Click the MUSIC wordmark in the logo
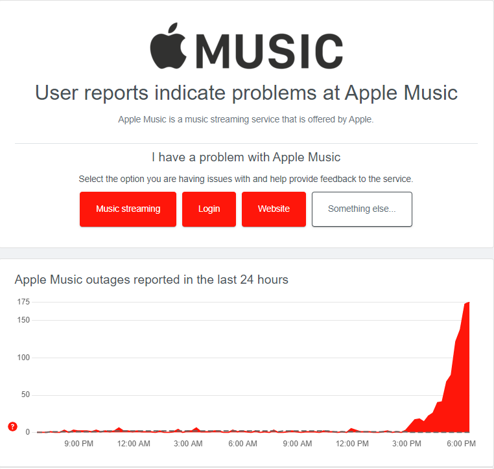Screen dimensions: 494x469 click(x=270, y=51)
